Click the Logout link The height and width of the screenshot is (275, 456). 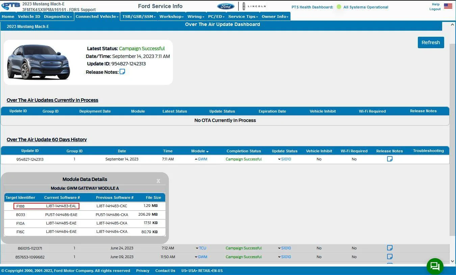pos(435,9)
